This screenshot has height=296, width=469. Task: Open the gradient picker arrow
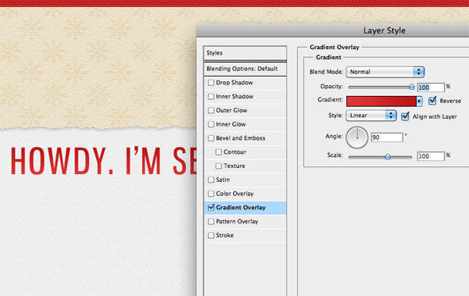[x=419, y=102]
